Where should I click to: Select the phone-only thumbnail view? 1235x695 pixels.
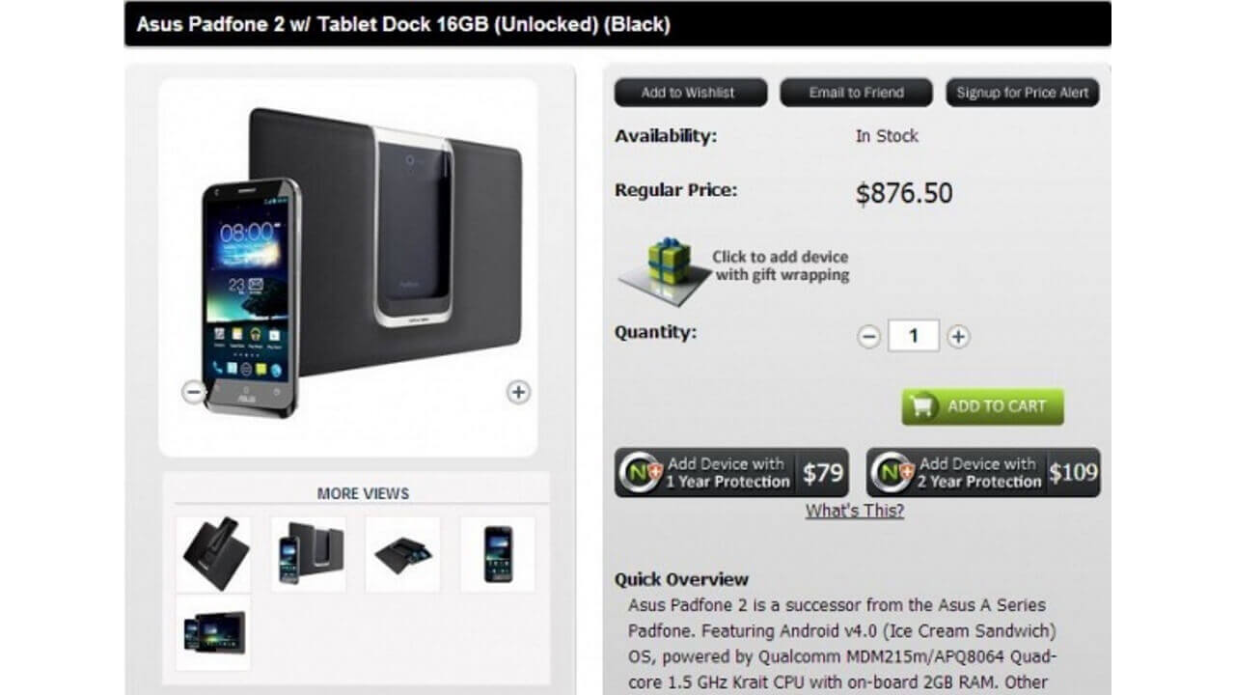(498, 554)
